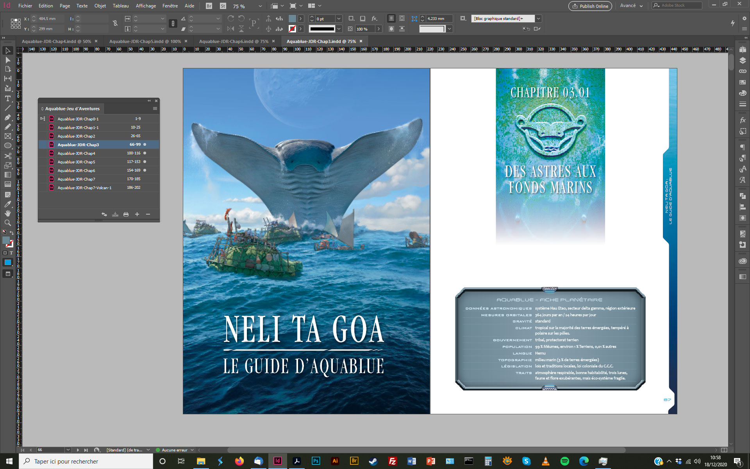
Task: Open the Affichage menu
Action: pyautogui.click(x=146, y=6)
